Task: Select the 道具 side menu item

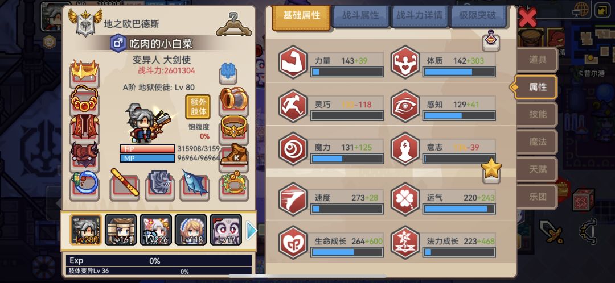Action: point(538,60)
